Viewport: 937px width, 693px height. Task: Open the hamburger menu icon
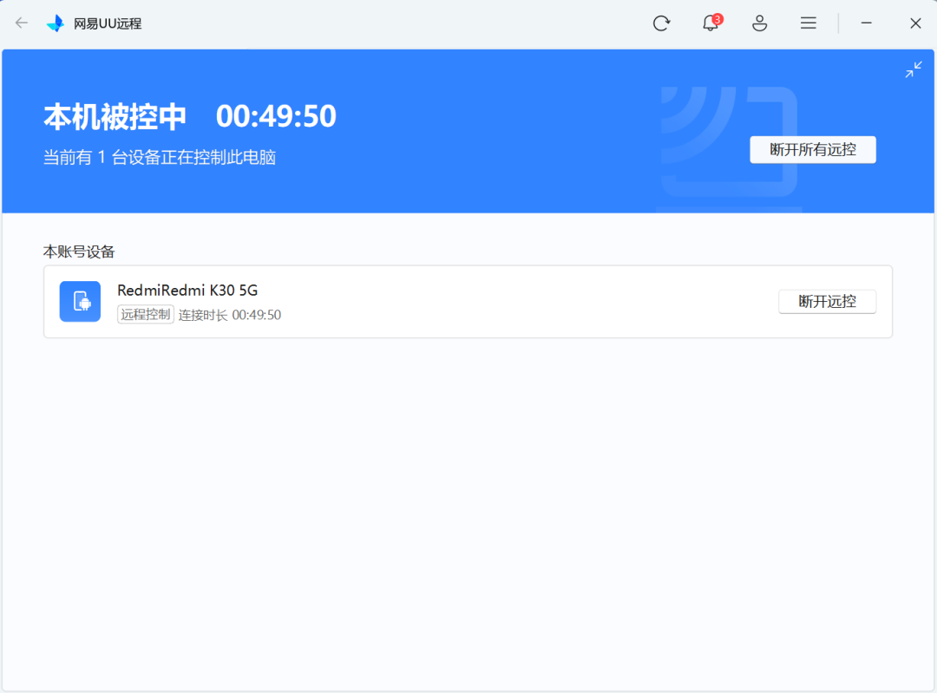808,23
